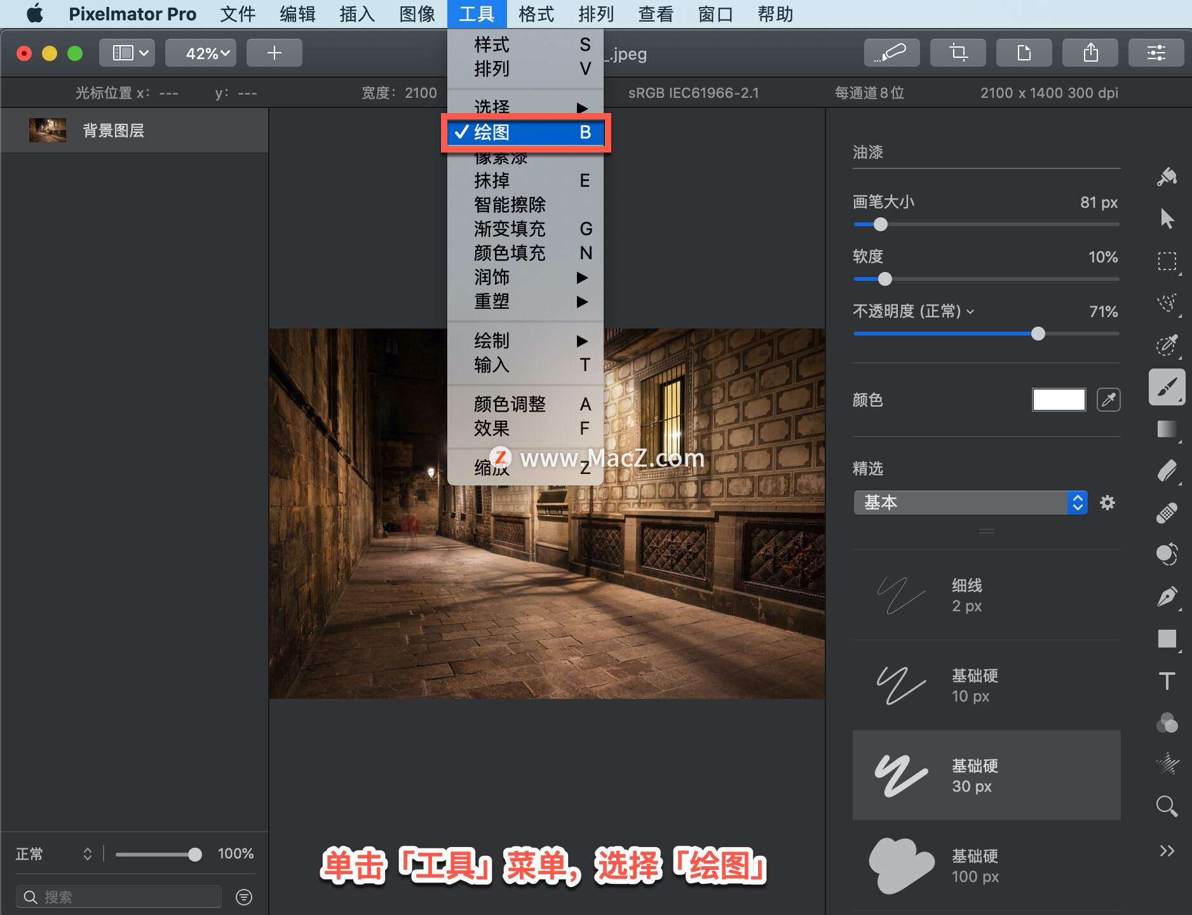Pick color with the eyedropper button
The image size is (1192, 915).
1108,400
